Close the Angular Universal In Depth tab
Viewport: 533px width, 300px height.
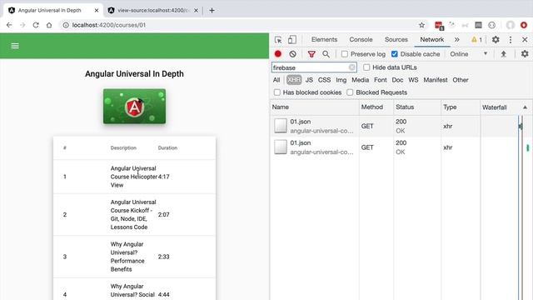coord(97,11)
